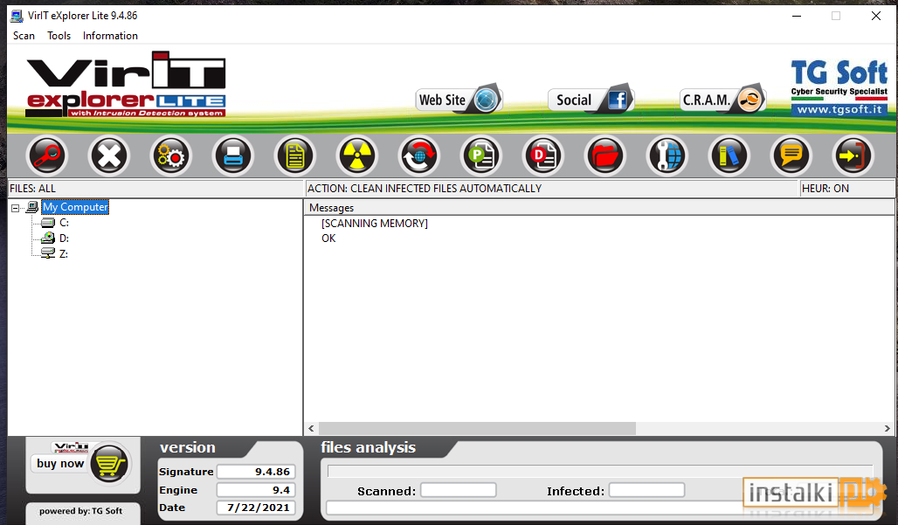Click the Web Site button
Screen dimensions: 898x525
coord(459,100)
